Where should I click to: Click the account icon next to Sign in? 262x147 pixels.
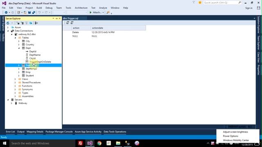[258, 8]
